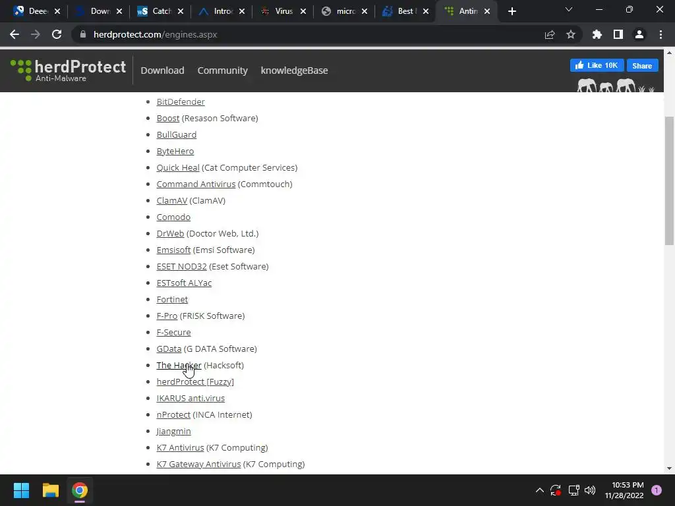Screen dimensions: 675x506
Task: Open the Jiangmin link
Action: coord(173,431)
